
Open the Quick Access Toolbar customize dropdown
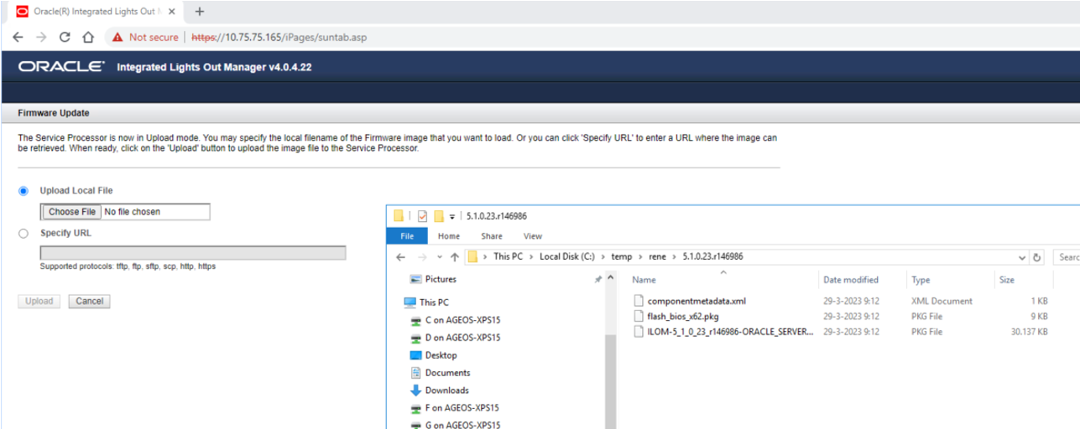pos(451,216)
